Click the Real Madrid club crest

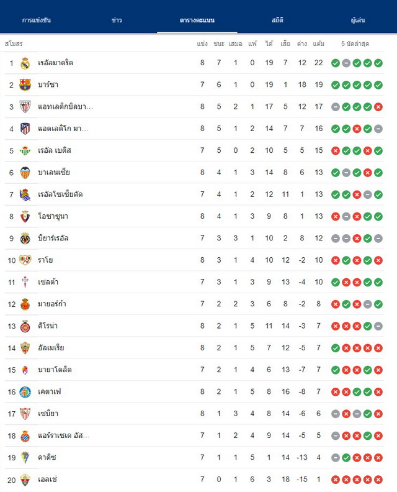point(25,63)
